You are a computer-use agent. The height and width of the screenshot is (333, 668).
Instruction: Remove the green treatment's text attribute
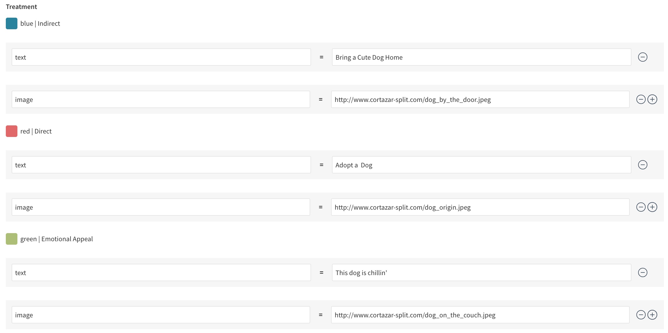643,272
